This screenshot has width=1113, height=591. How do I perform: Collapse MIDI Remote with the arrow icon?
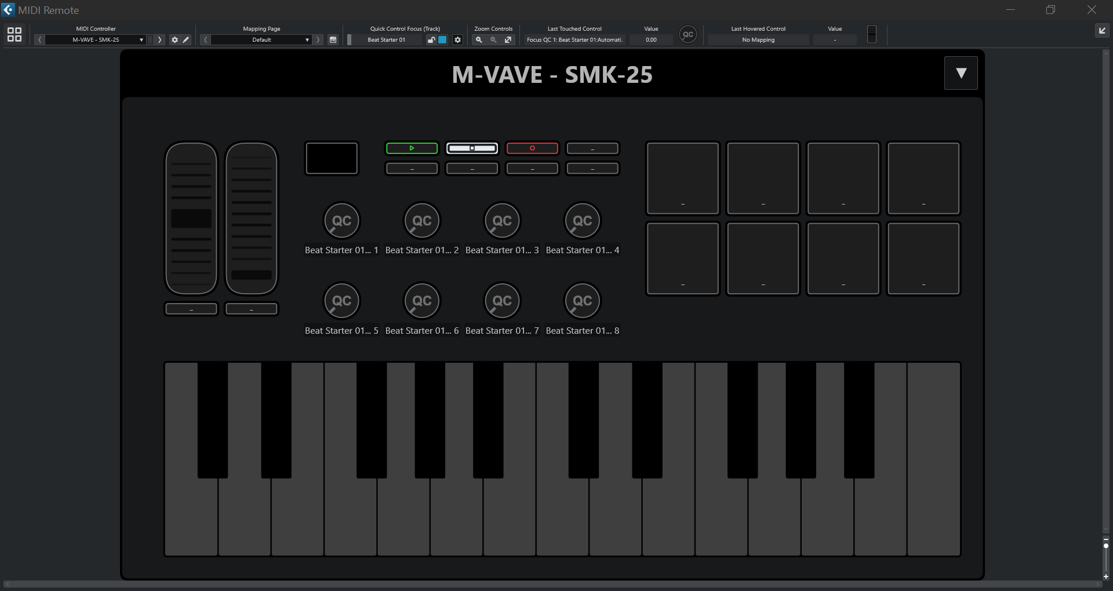click(x=1102, y=31)
